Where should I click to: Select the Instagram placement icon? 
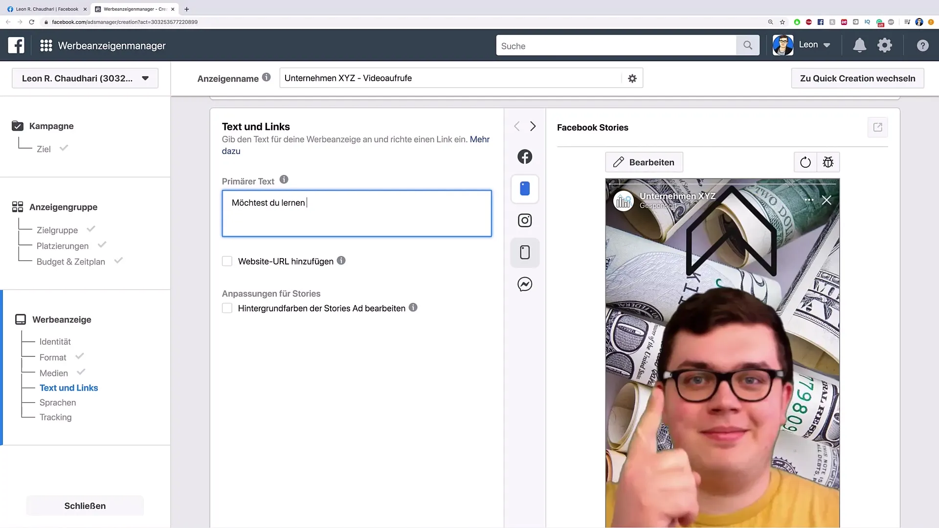pos(525,220)
